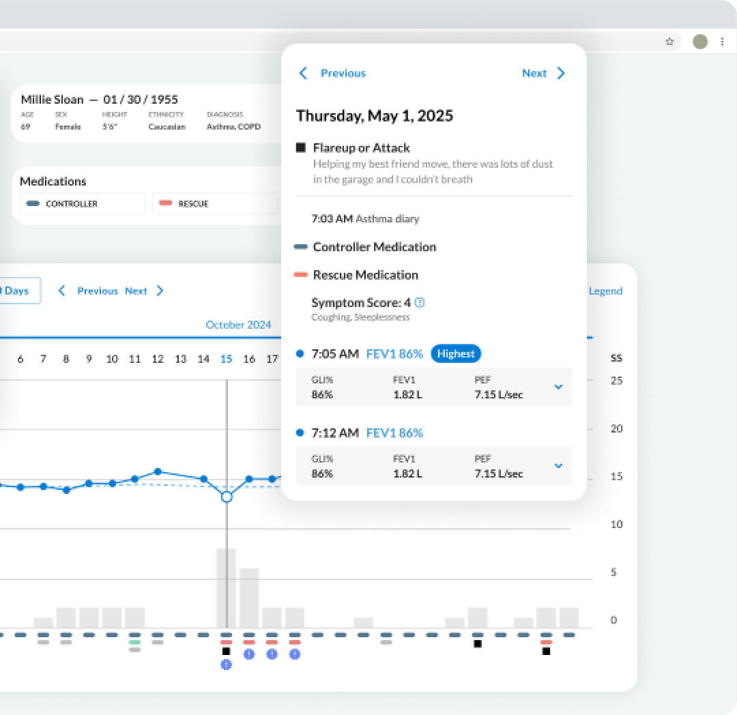737x715 pixels.
Task: Click the bookmark star icon in address bar
Action: click(x=669, y=42)
